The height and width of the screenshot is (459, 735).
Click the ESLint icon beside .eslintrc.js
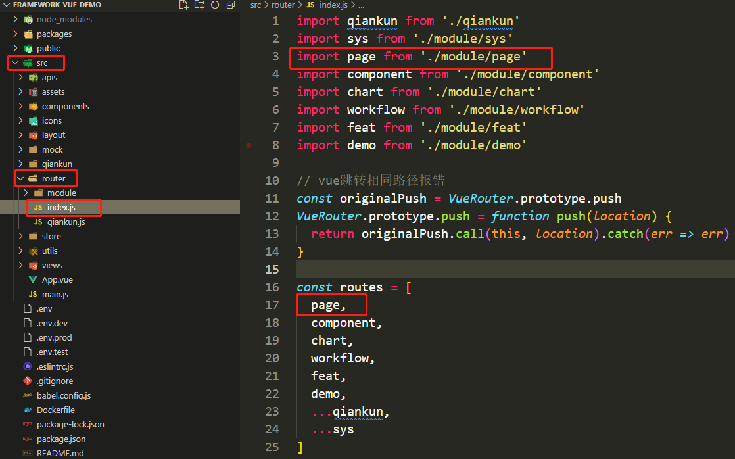(x=28, y=367)
